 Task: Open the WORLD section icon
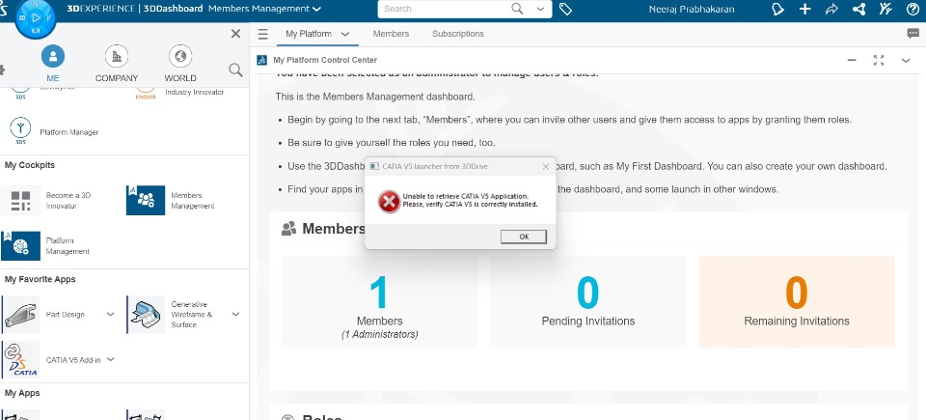[180, 57]
